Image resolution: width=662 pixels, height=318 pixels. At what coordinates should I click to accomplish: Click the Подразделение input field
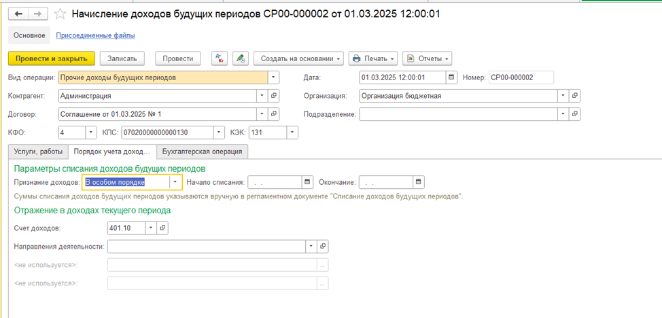pos(459,114)
